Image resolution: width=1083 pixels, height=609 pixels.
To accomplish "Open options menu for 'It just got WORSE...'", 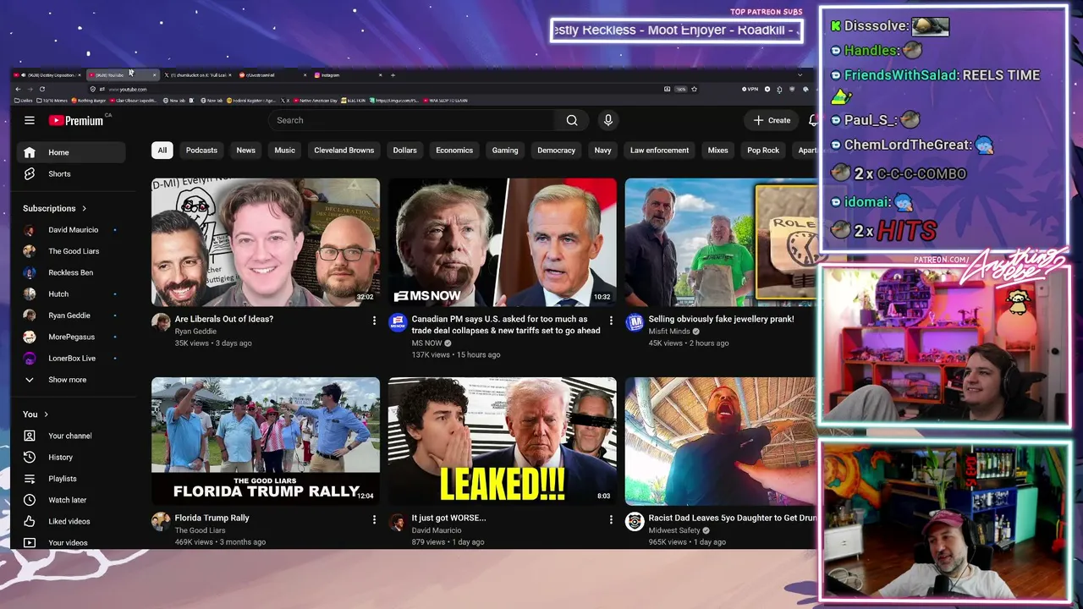I will click(x=611, y=519).
